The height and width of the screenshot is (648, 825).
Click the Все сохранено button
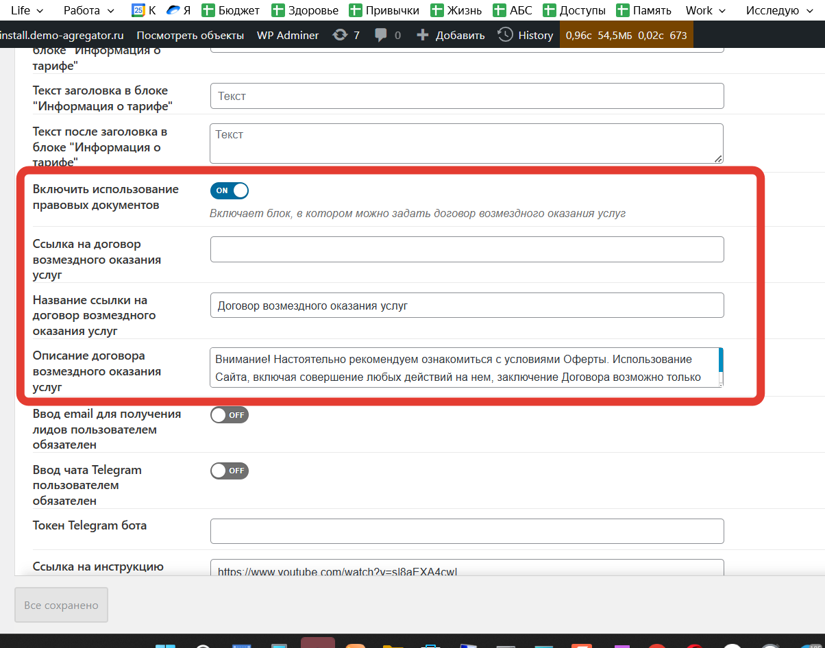click(x=61, y=605)
